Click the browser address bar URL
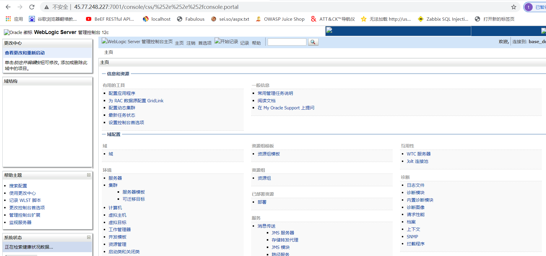 pos(156,7)
